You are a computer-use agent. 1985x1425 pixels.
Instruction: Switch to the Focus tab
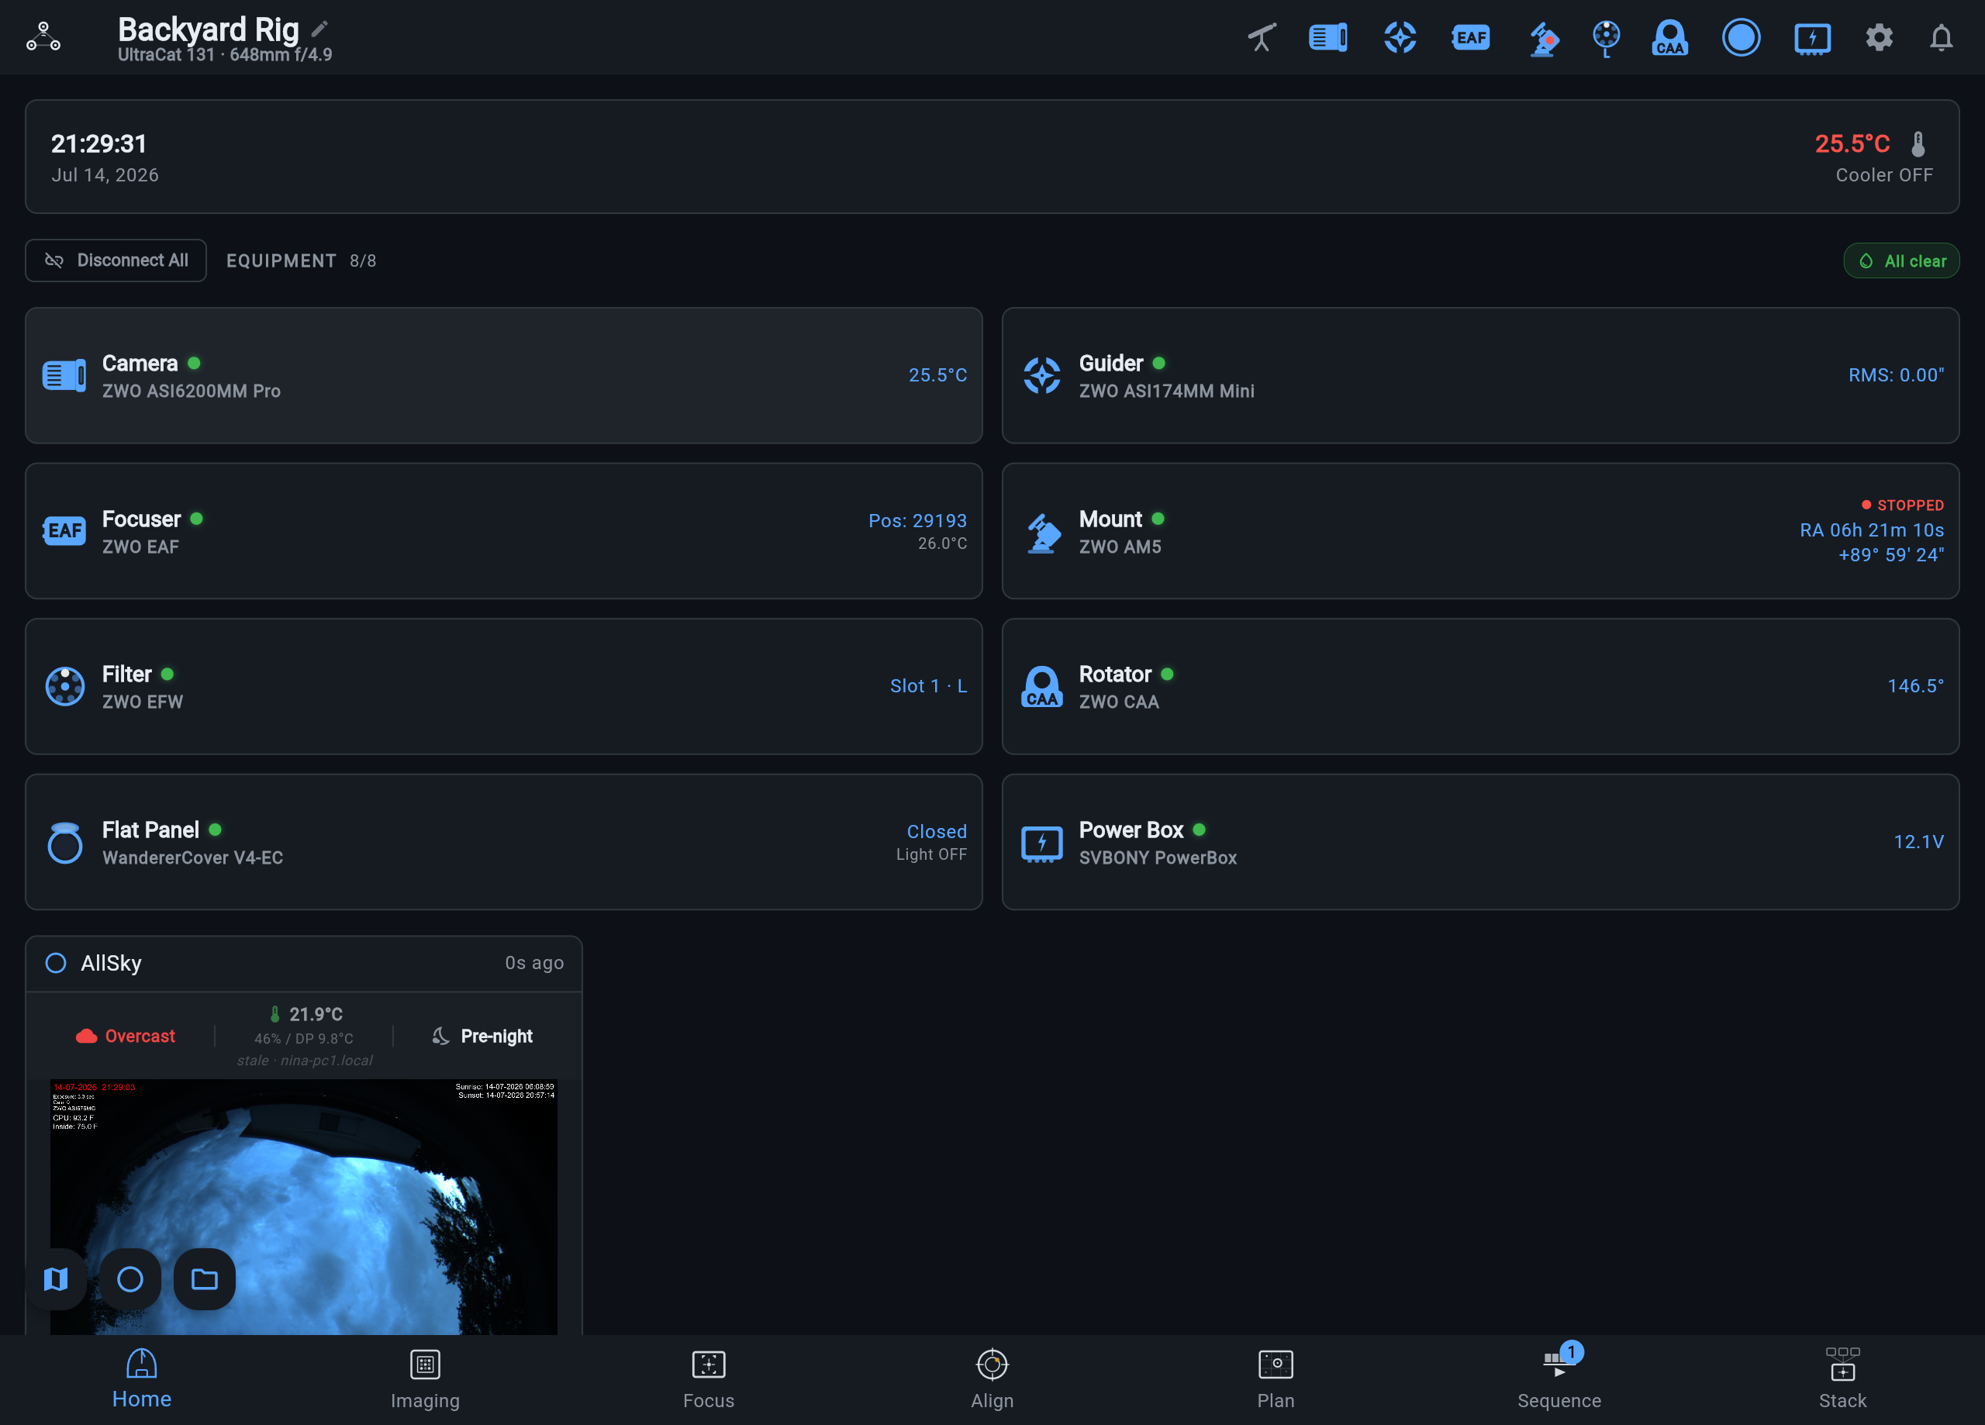709,1378
